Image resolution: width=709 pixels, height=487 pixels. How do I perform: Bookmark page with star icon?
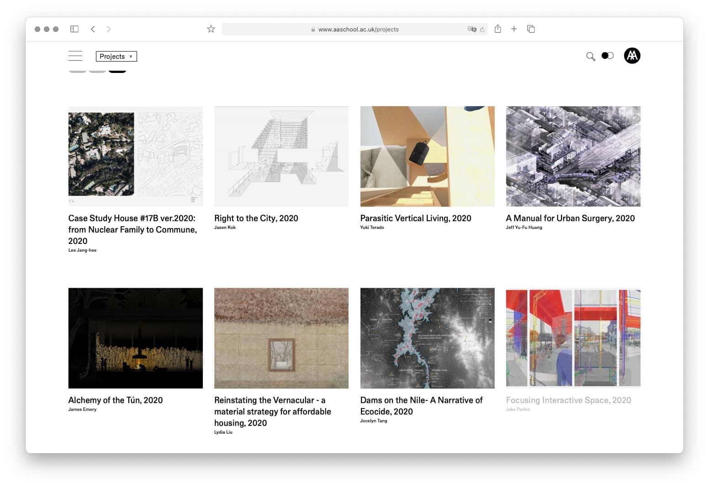click(211, 29)
